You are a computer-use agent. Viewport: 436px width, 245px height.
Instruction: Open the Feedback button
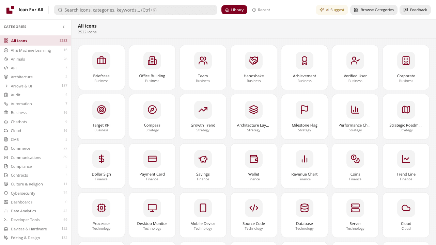click(415, 10)
